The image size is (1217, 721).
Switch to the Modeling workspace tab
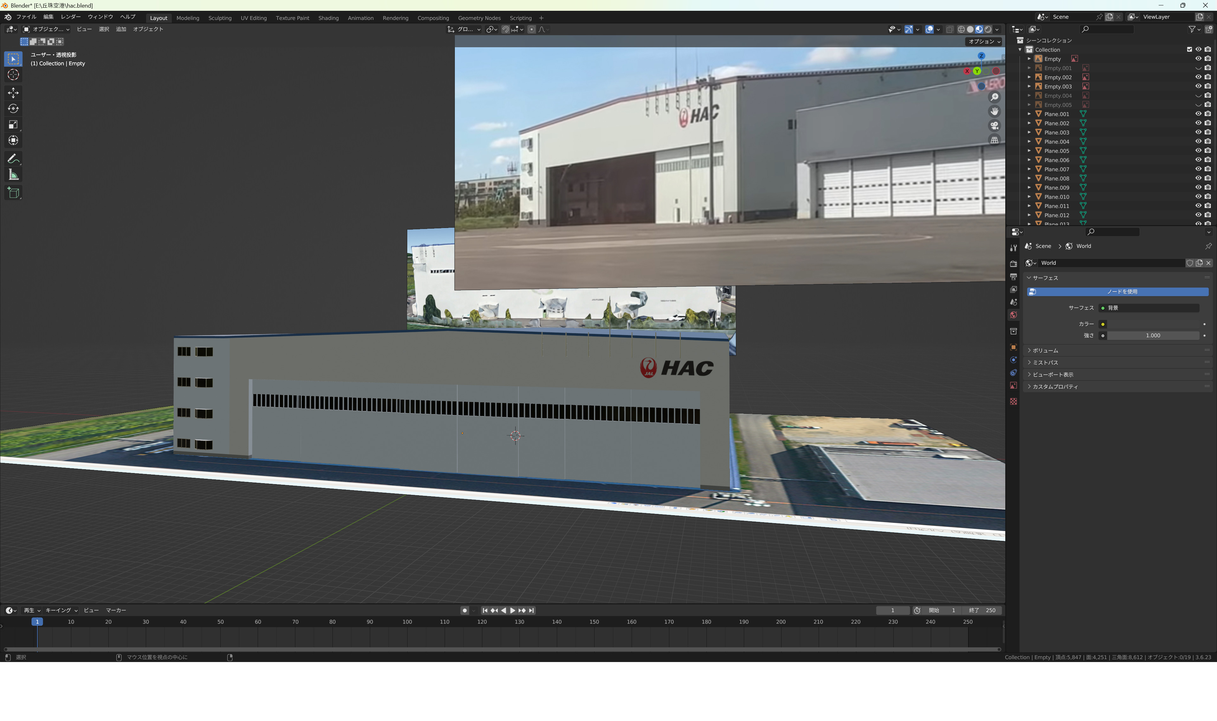(x=187, y=18)
